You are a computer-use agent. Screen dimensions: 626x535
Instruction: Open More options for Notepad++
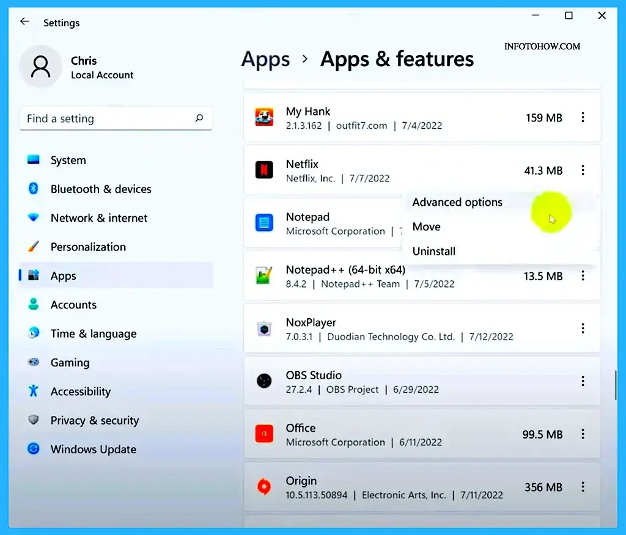pyautogui.click(x=583, y=275)
